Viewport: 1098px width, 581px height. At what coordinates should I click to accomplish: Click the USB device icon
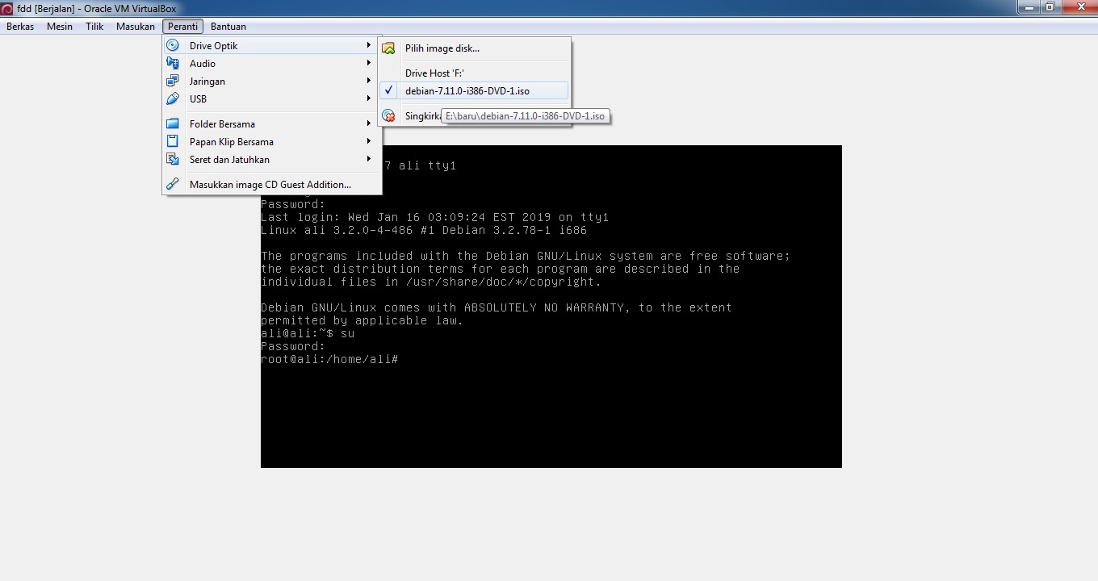(172, 98)
